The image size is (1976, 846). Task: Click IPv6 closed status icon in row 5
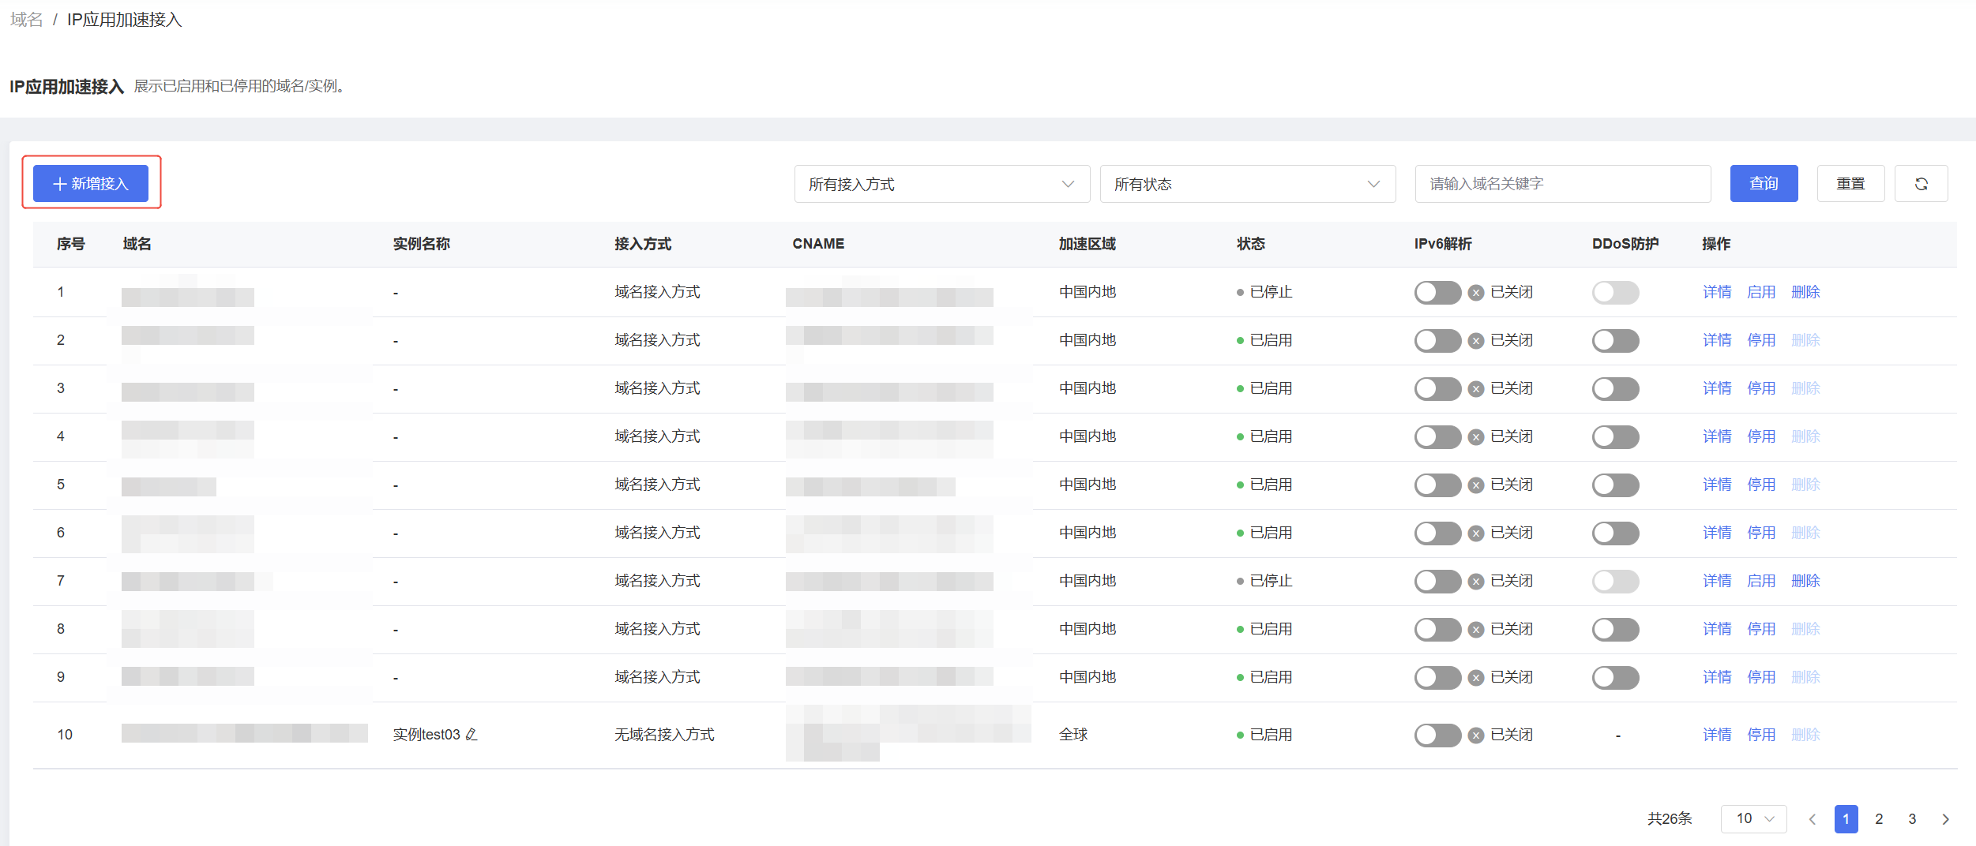[x=1475, y=485]
